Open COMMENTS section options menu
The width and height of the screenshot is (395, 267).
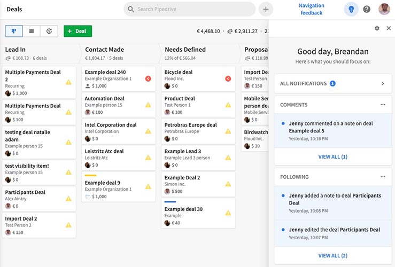[x=383, y=105]
